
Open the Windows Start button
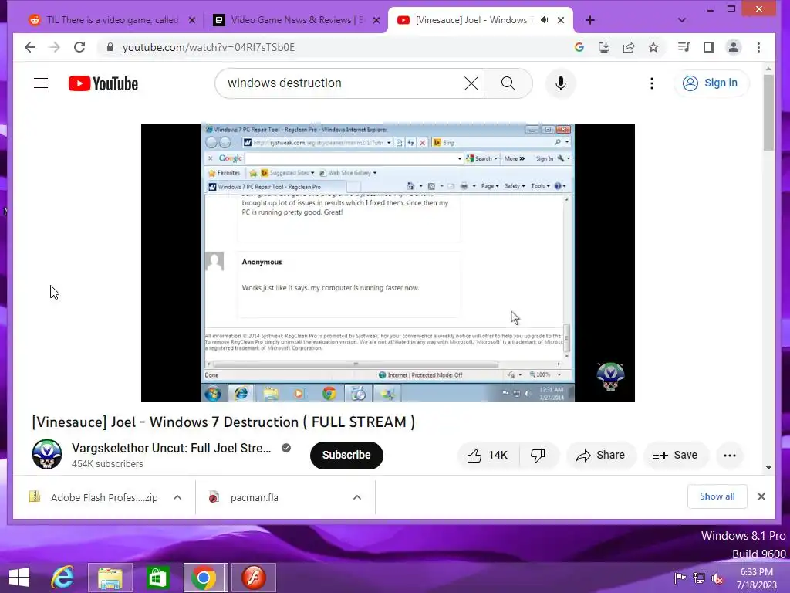pyautogui.click(x=19, y=578)
